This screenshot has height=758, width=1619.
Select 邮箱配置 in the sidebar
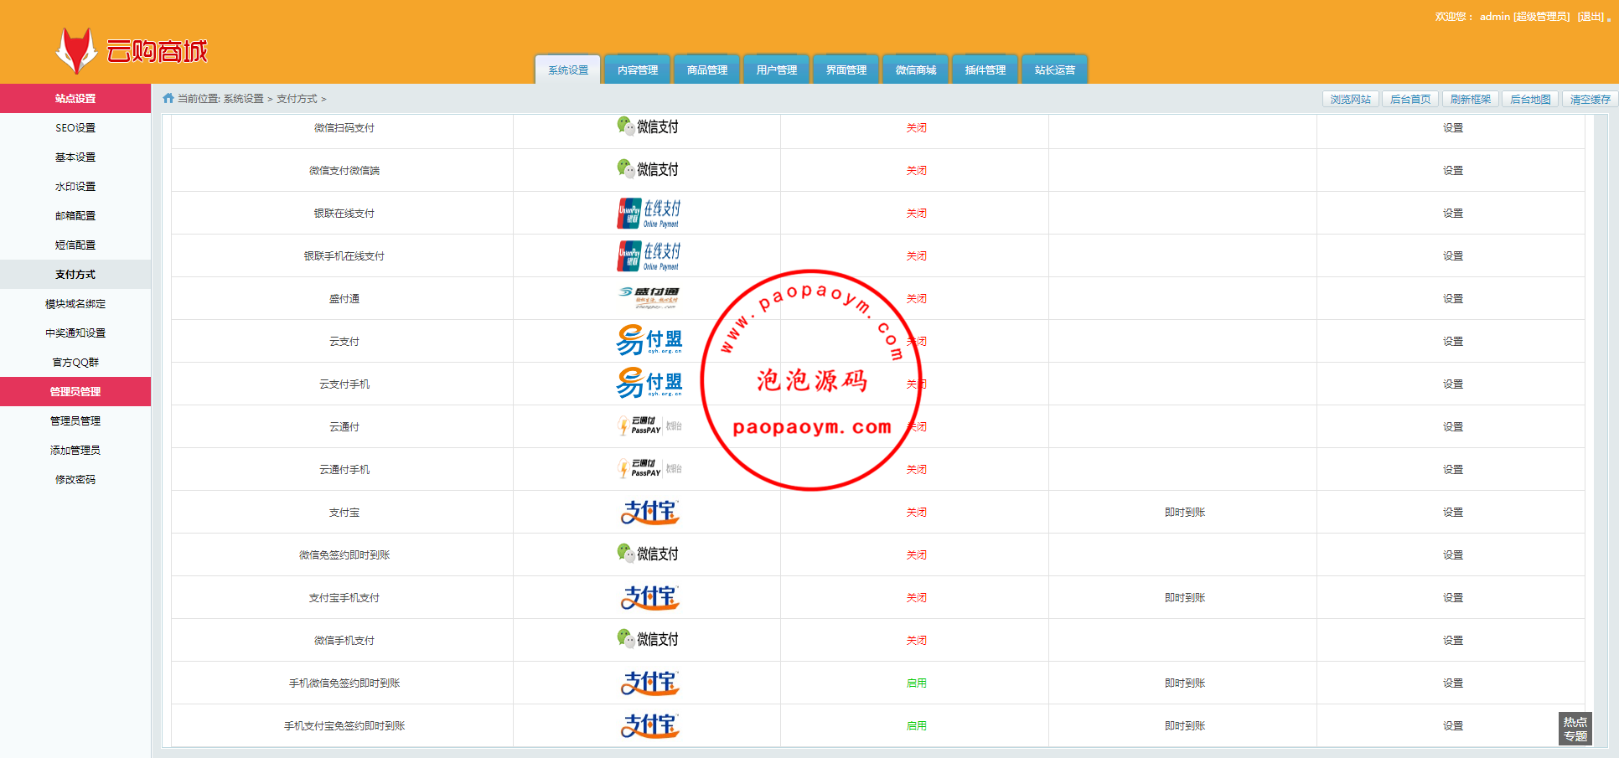pos(75,215)
